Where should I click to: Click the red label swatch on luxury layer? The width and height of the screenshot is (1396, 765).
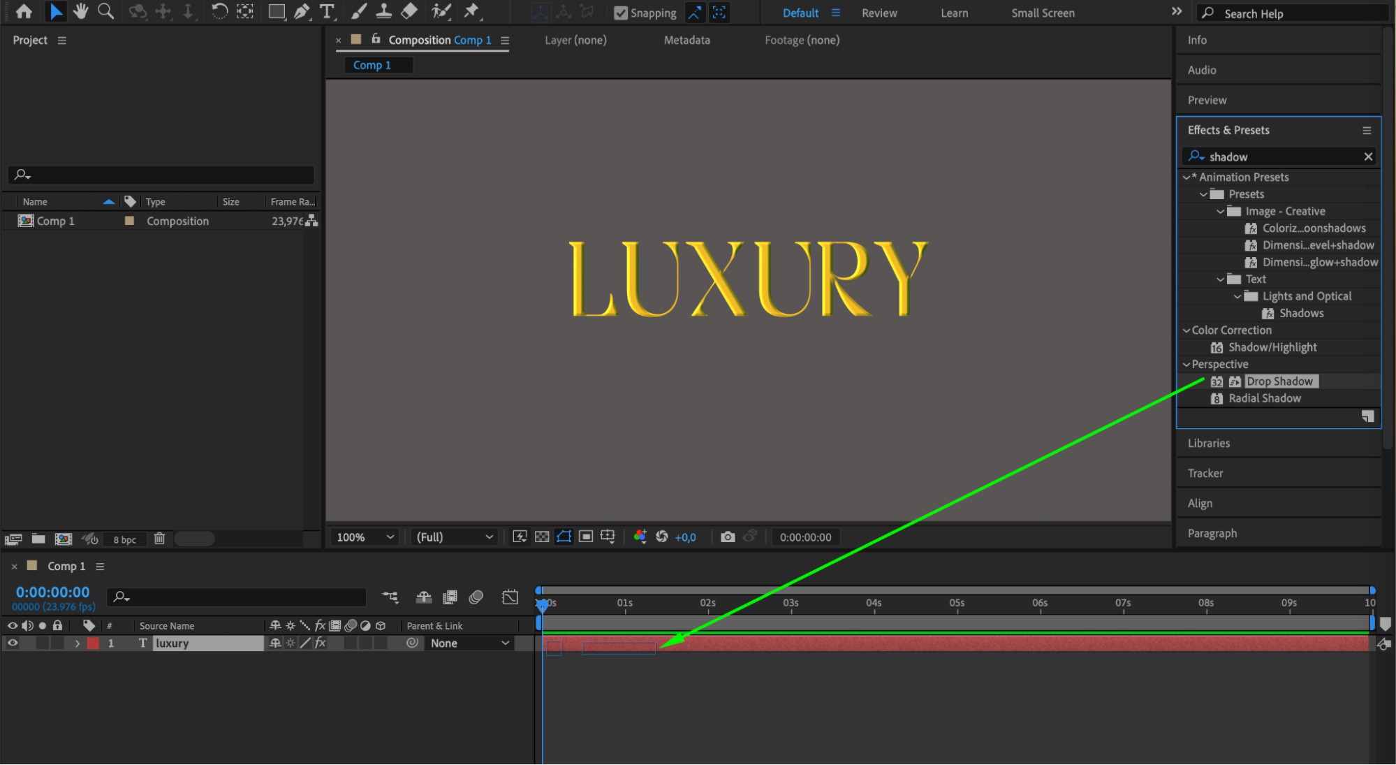point(93,643)
